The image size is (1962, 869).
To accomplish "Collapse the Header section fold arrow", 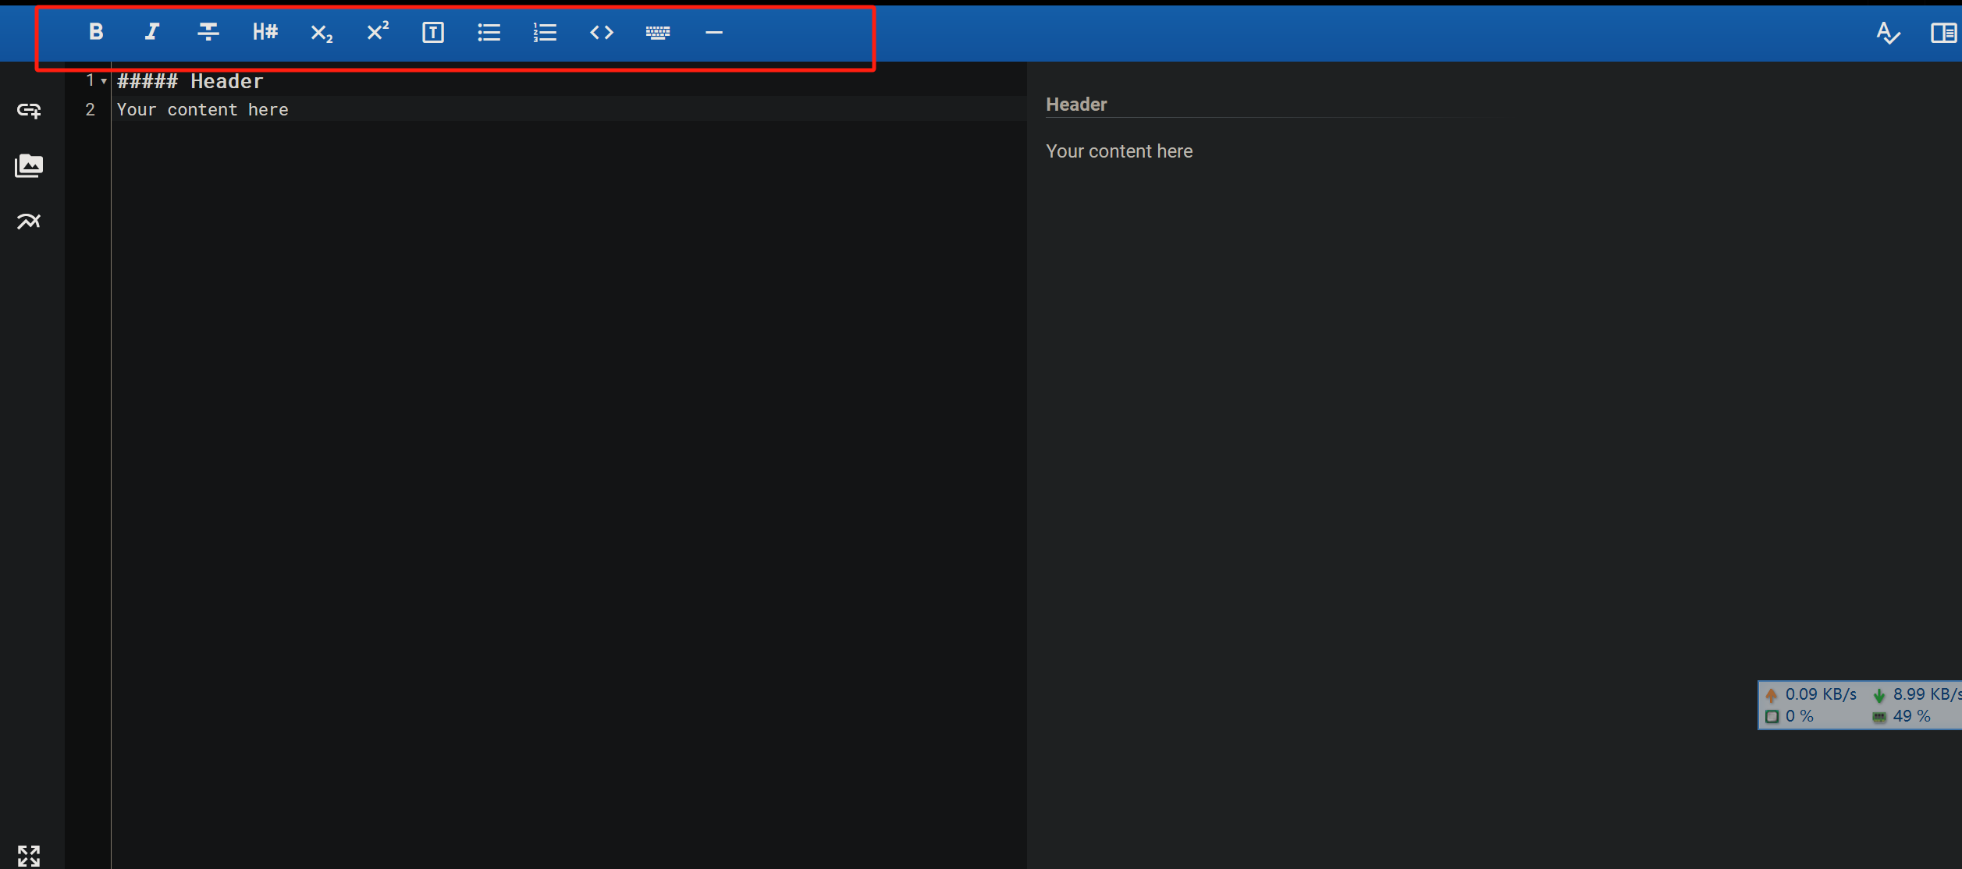I will click(104, 81).
